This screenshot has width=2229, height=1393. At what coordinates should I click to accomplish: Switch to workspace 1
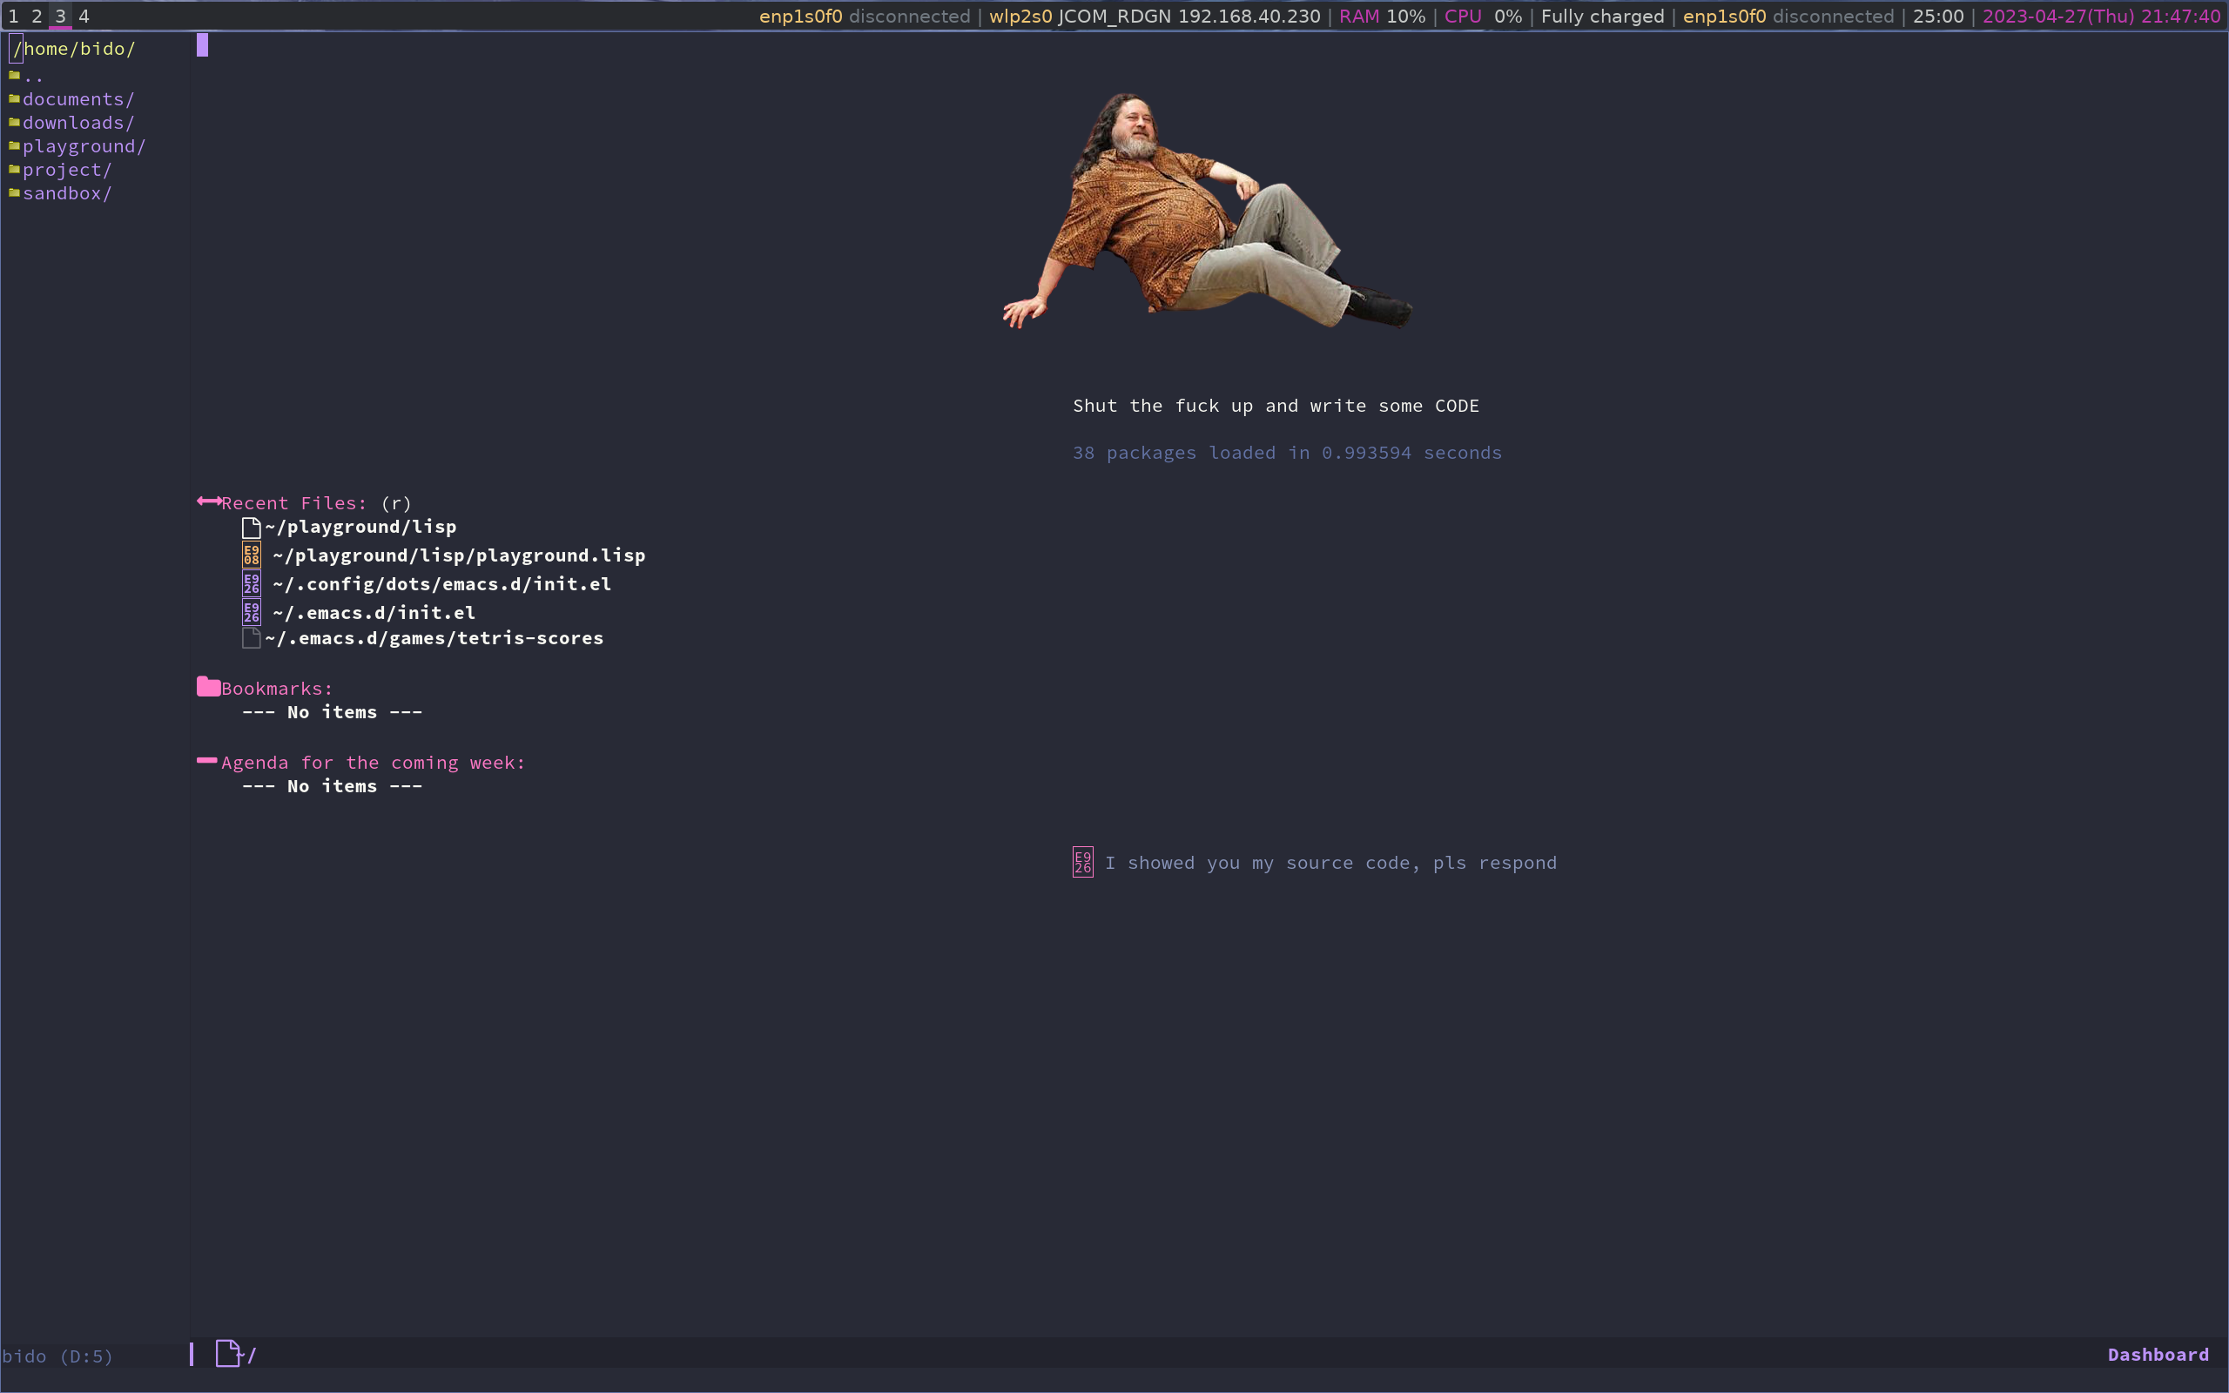tap(13, 16)
